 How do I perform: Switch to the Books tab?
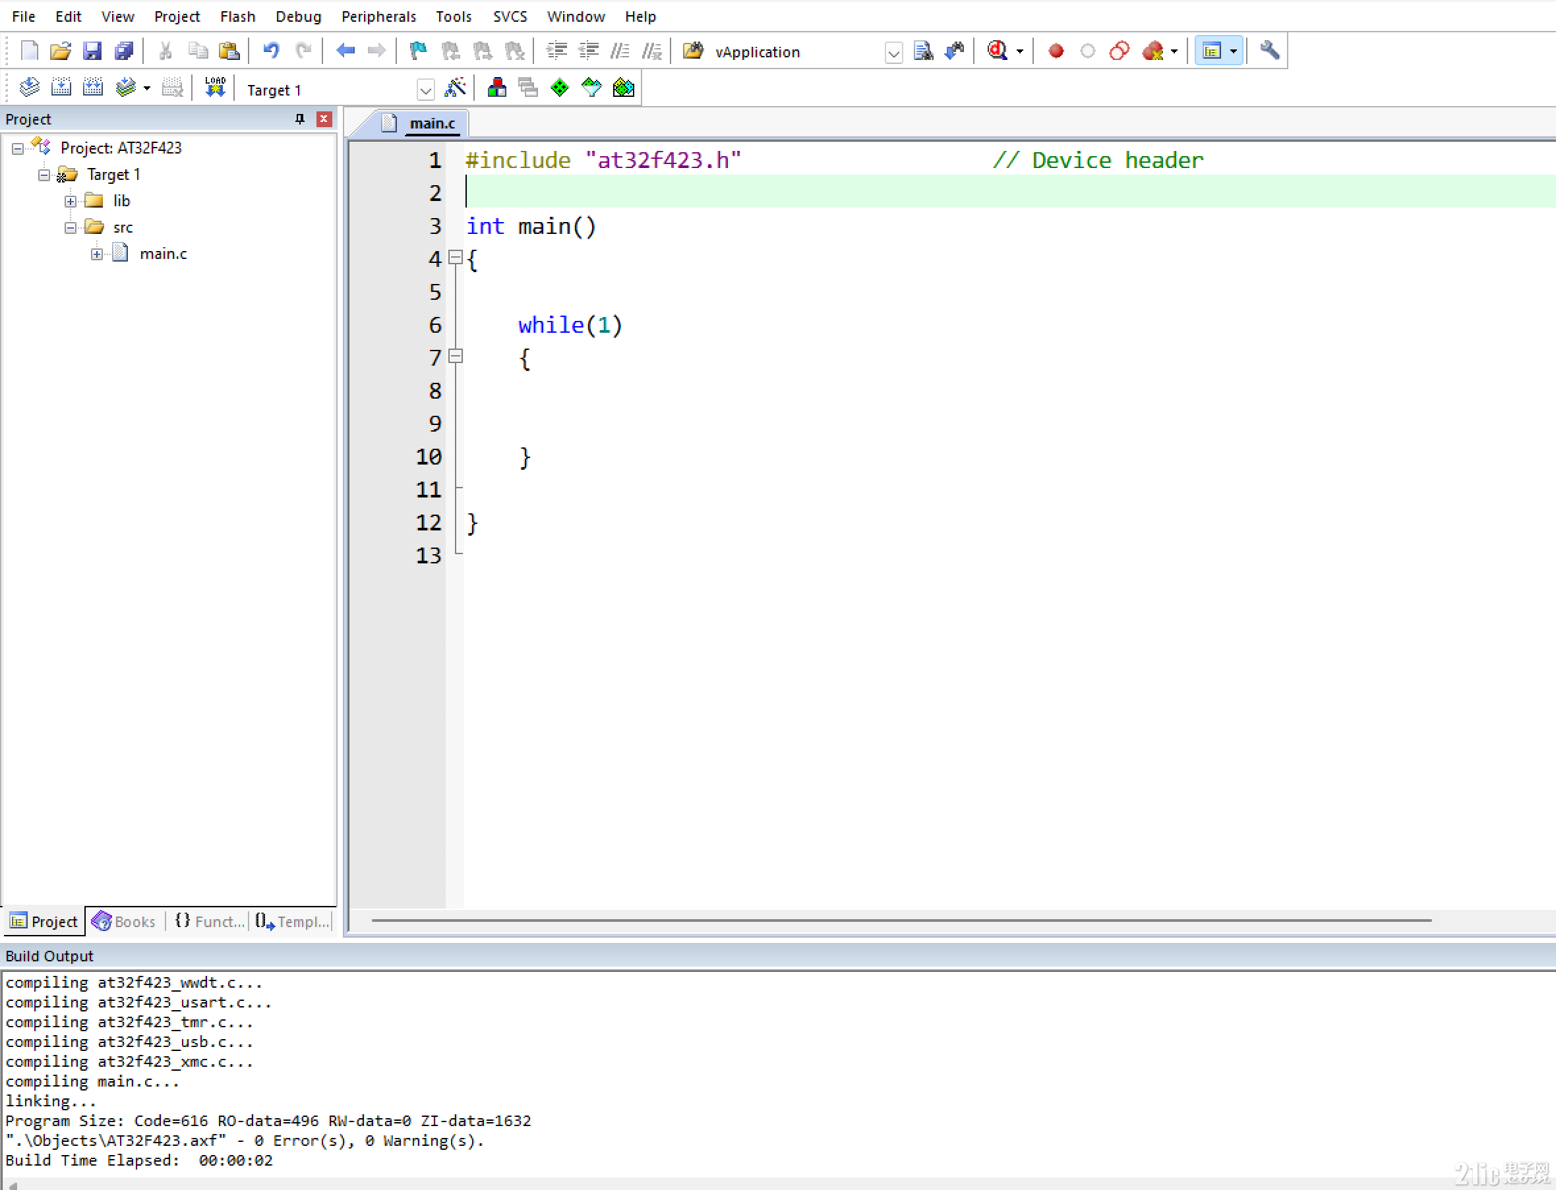click(x=124, y=922)
